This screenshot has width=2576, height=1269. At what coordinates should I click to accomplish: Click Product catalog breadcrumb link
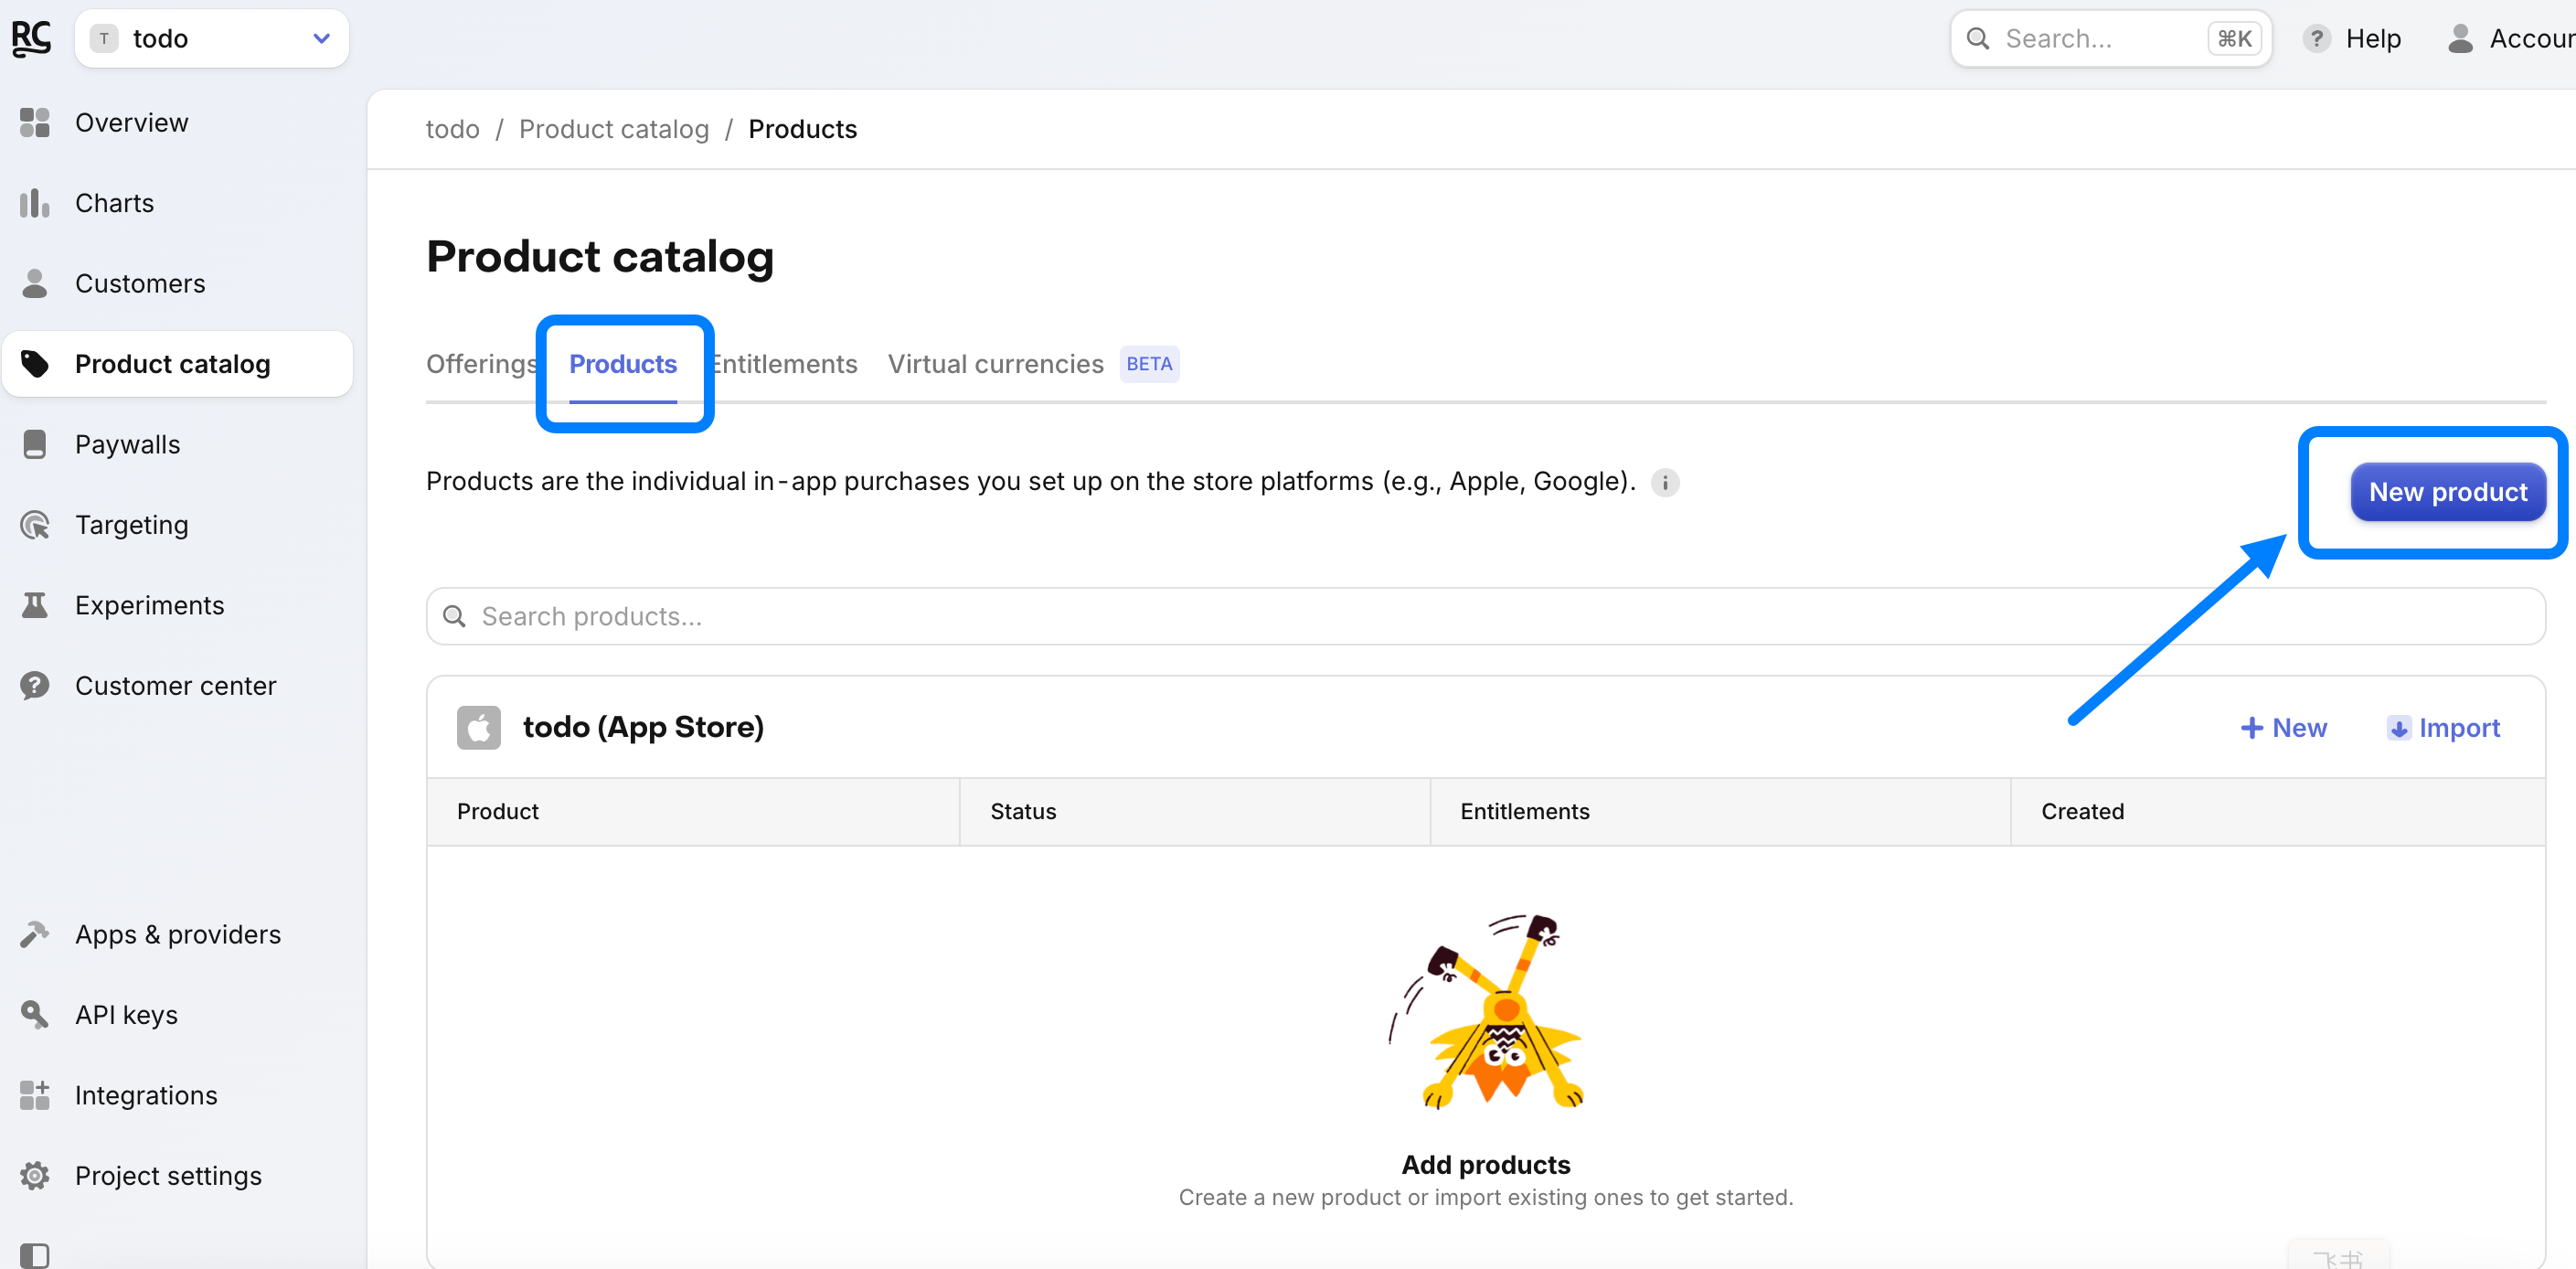(x=613, y=129)
